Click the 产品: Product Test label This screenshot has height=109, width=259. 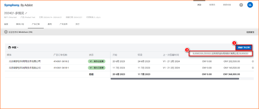(x=28, y=17)
